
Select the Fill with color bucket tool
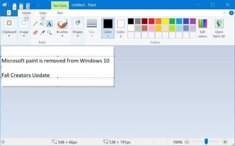[42, 24]
